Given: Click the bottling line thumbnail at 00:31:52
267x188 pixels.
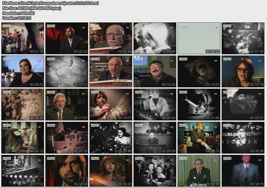Looking at the screenshot, I should pos(22,171).
